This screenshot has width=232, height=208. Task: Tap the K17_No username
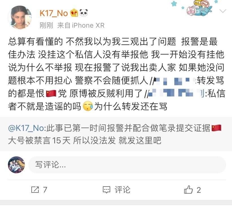[54, 13]
